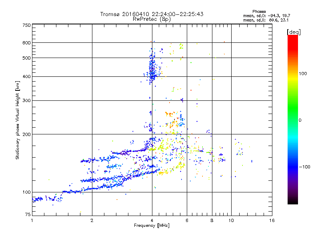The image size is (320, 240).
Task: Click the y-axis label "Stationary phase Virtual Height [km]"
Action: coord(17,120)
